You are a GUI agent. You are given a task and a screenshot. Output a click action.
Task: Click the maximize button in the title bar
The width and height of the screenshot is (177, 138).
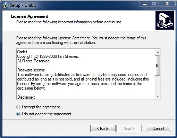pyautogui.click(x=154, y=4)
